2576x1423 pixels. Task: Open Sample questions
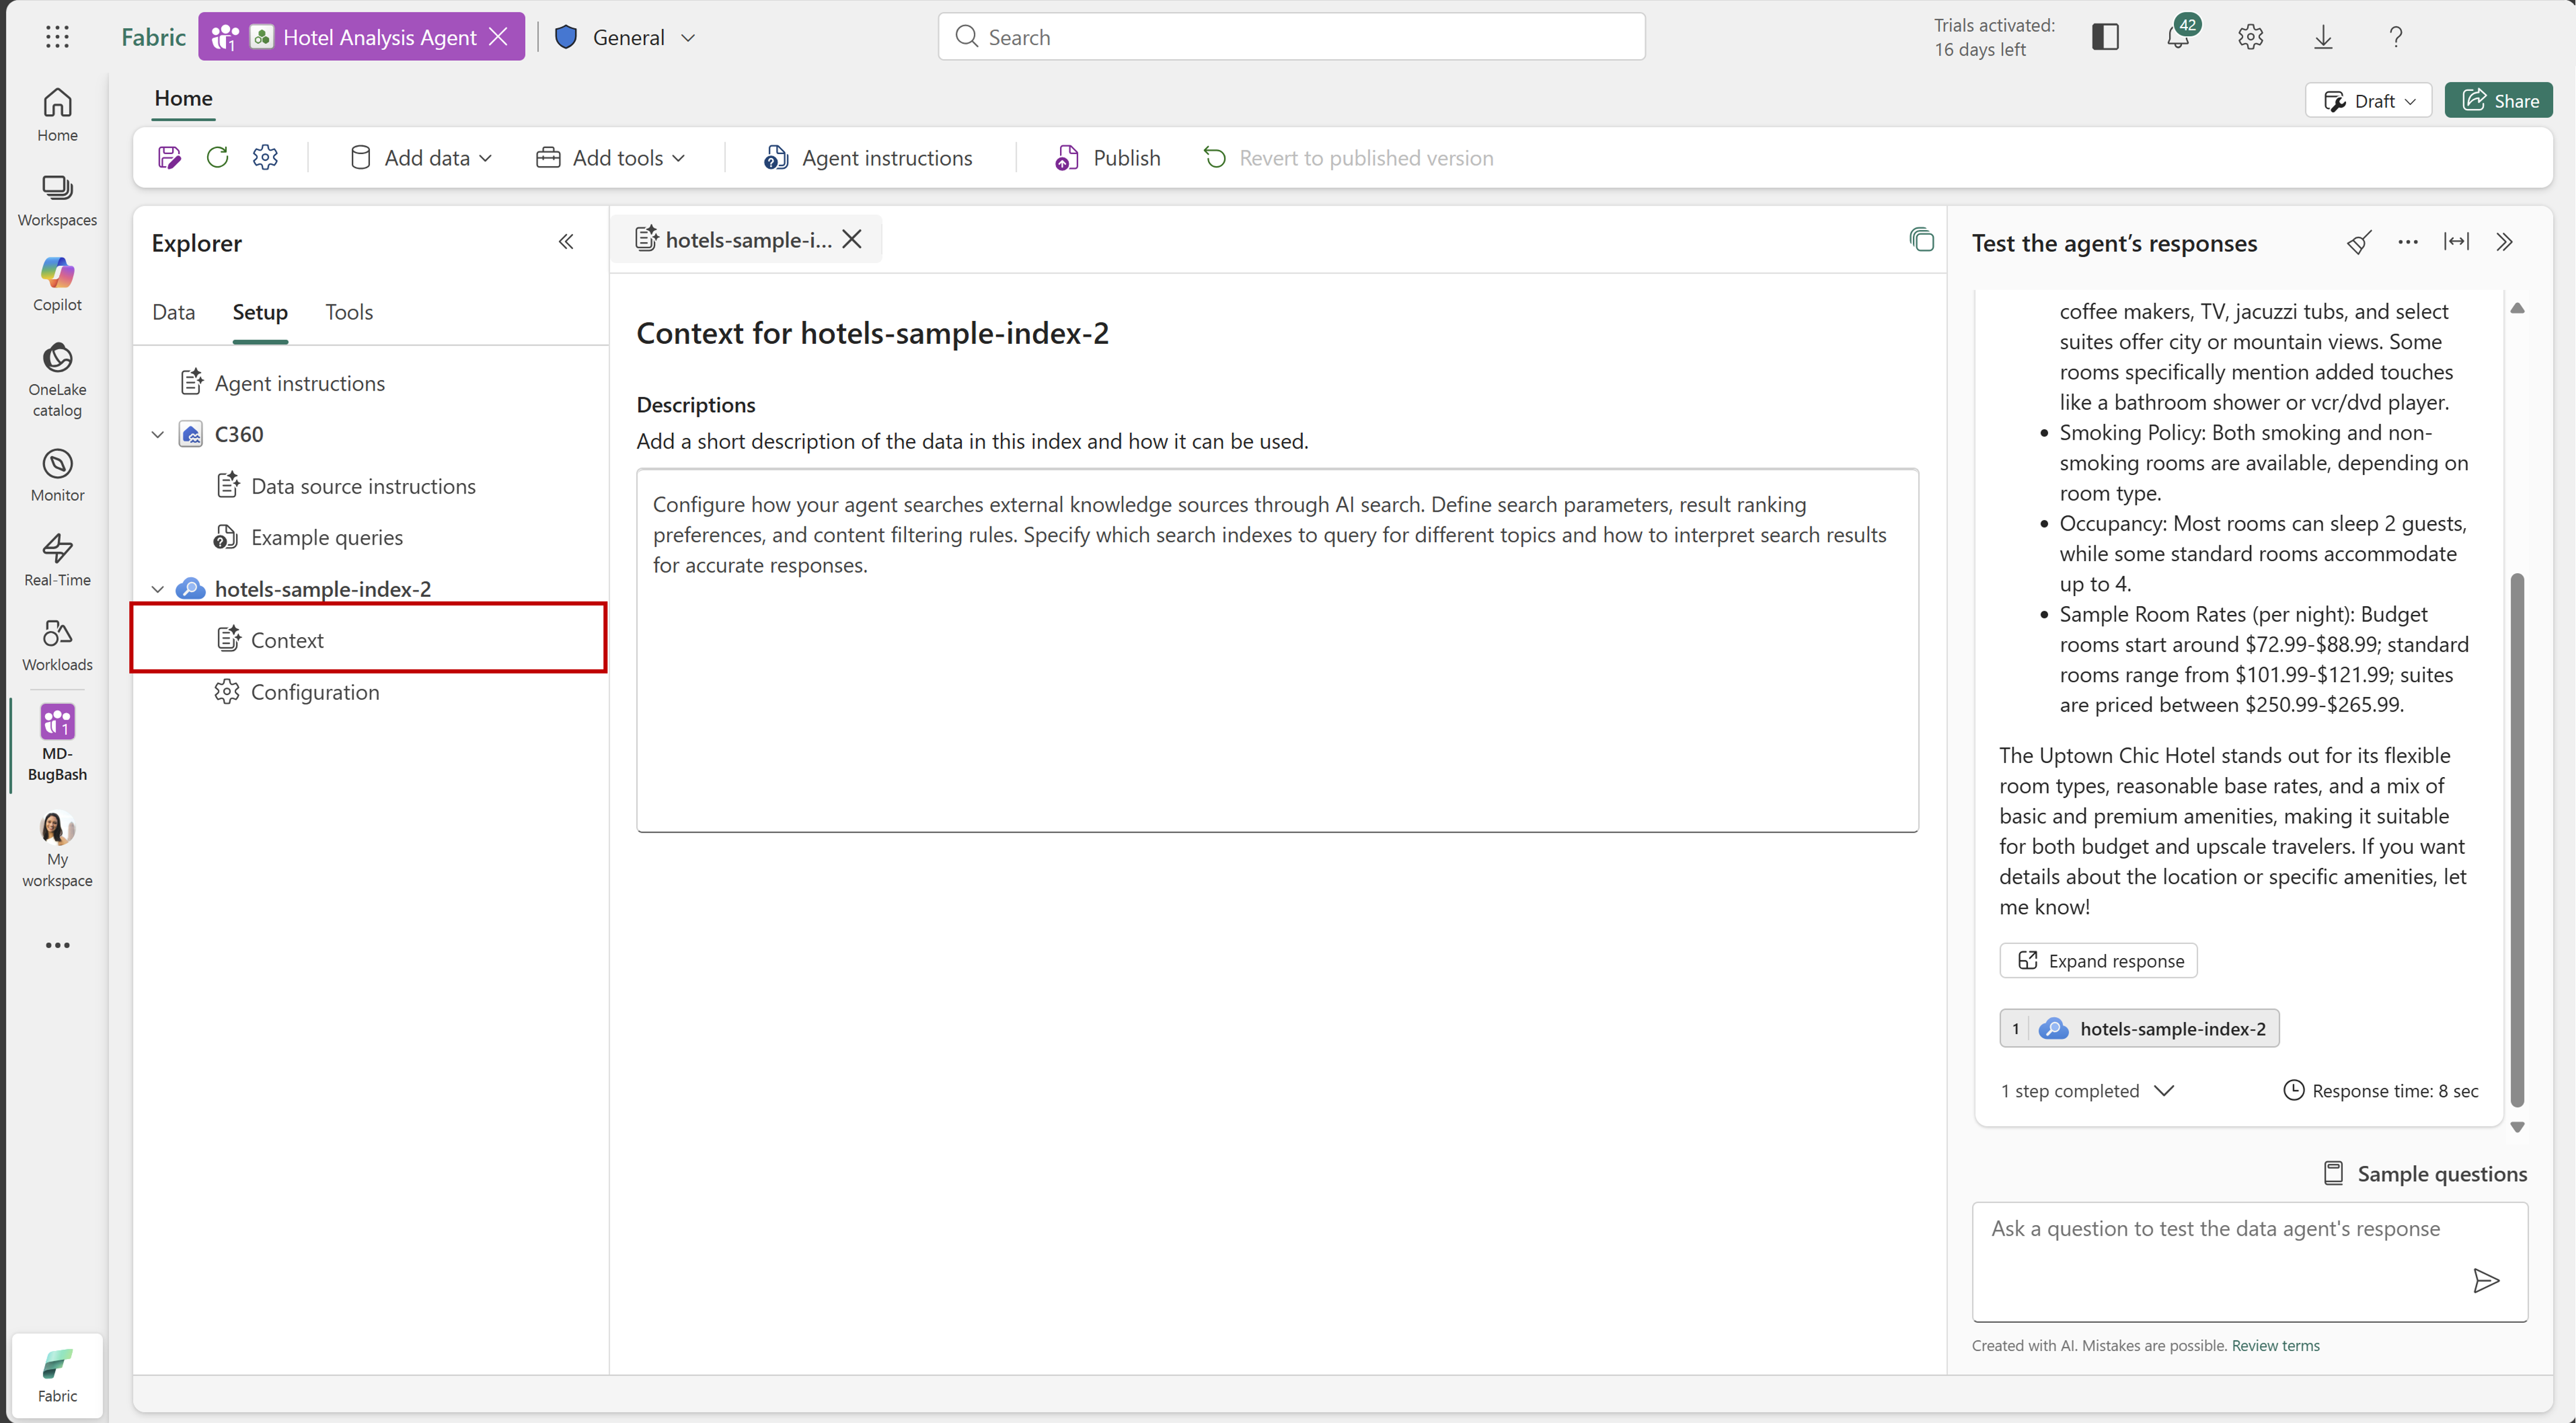pos(2424,1174)
